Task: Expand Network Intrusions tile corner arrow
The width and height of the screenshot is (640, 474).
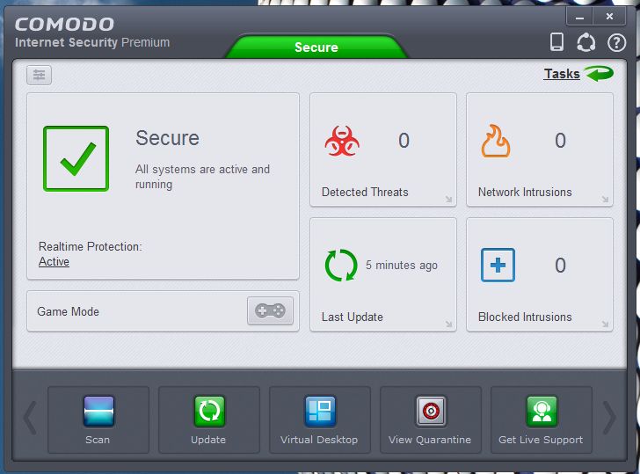Action: [x=605, y=200]
